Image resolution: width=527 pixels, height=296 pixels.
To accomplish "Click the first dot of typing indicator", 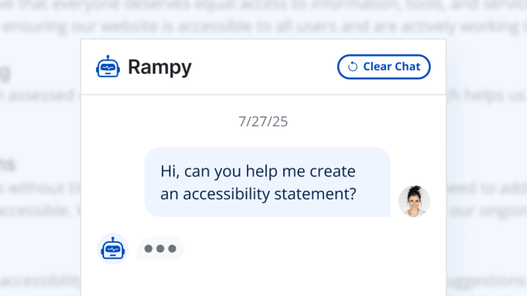I will pos(148,249).
